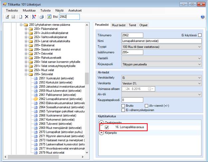The height and width of the screenshot is (162, 208).
Task: Click the tree vertical scrollbar thumb
Action: 87,78
